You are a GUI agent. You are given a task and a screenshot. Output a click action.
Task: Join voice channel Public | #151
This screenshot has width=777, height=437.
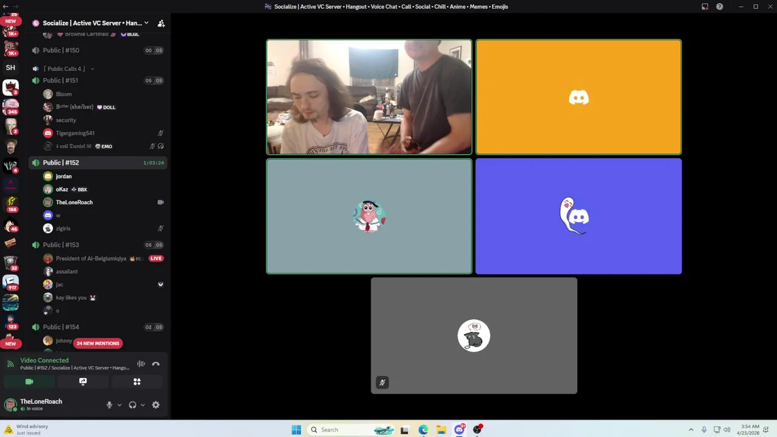[x=98, y=80]
